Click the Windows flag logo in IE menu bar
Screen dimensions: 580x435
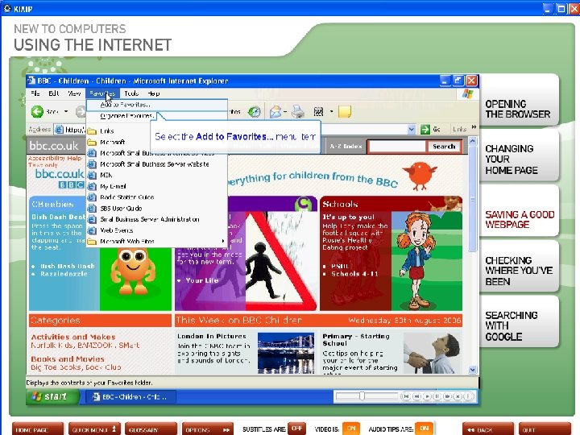coord(467,93)
